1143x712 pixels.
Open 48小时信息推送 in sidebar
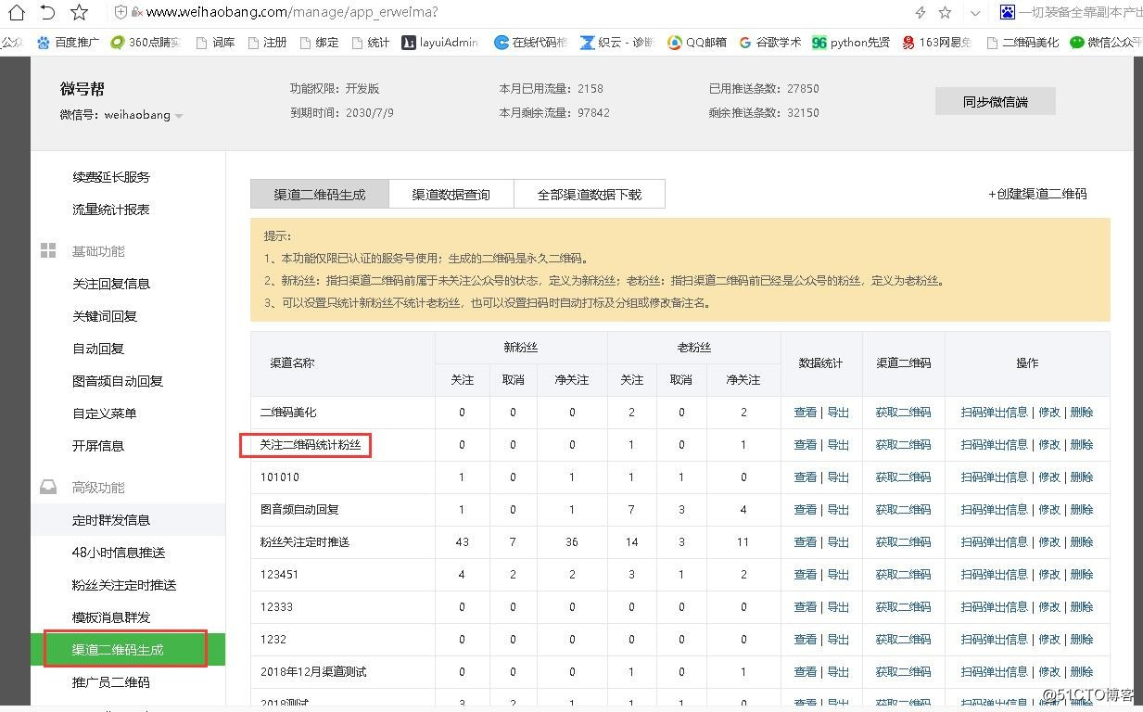coord(119,553)
